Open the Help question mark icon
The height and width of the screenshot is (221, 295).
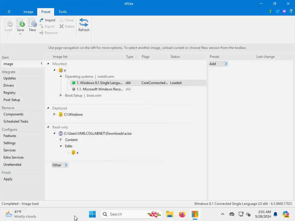(291, 11)
